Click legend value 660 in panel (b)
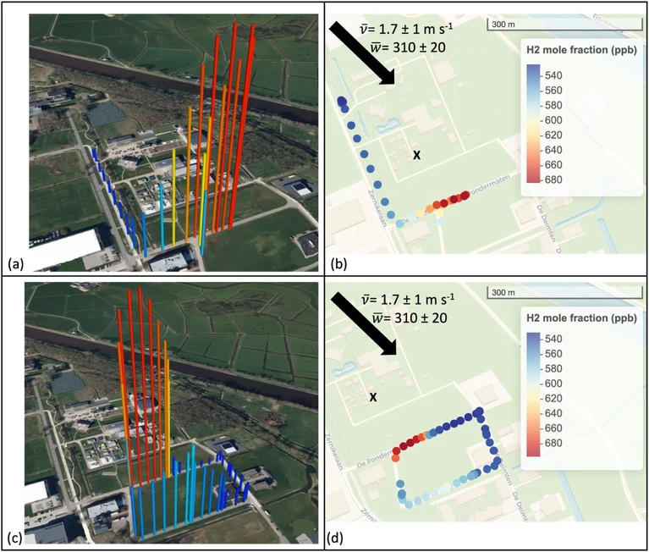 pos(553,165)
